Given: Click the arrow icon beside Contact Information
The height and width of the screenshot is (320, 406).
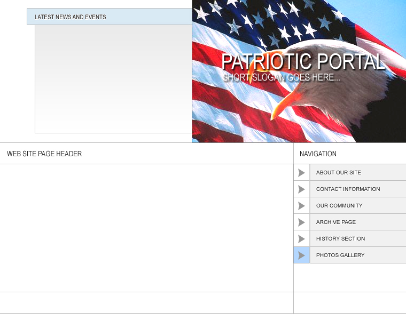Looking at the screenshot, I should coord(301,189).
